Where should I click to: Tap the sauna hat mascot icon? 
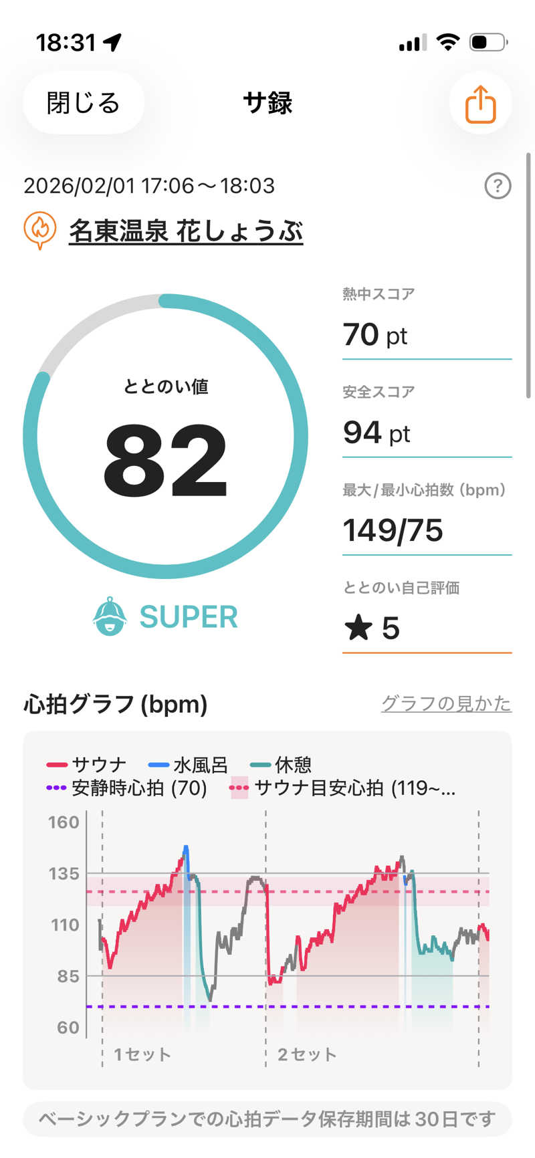click(110, 616)
